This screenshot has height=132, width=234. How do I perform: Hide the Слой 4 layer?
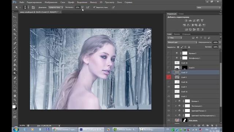tap(169, 87)
